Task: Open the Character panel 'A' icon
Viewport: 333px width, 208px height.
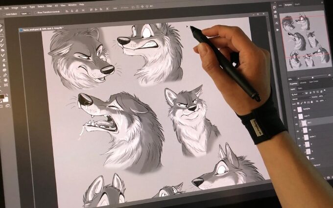Action: (x=277, y=23)
